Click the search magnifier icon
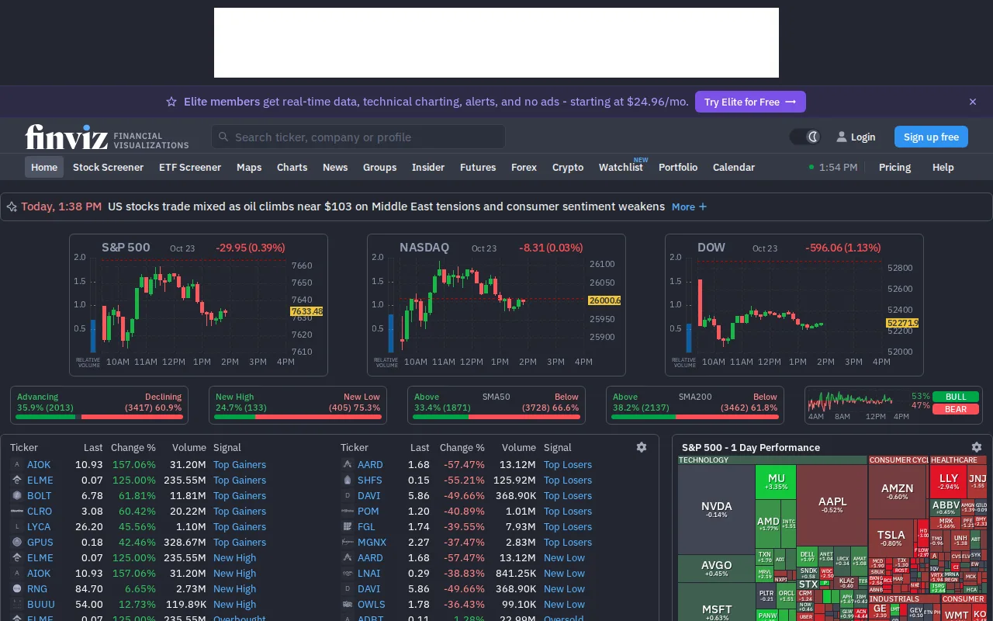The image size is (993, 621). (223, 137)
